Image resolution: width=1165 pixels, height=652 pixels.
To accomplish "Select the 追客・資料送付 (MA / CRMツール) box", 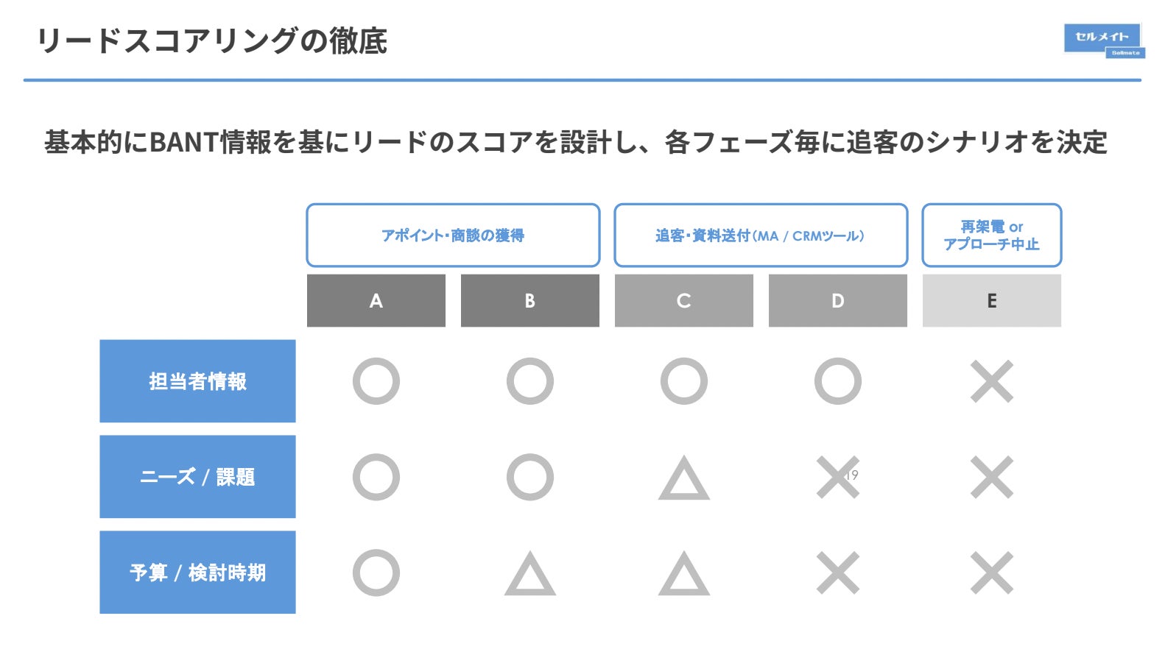I will click(x=760, y=235).
